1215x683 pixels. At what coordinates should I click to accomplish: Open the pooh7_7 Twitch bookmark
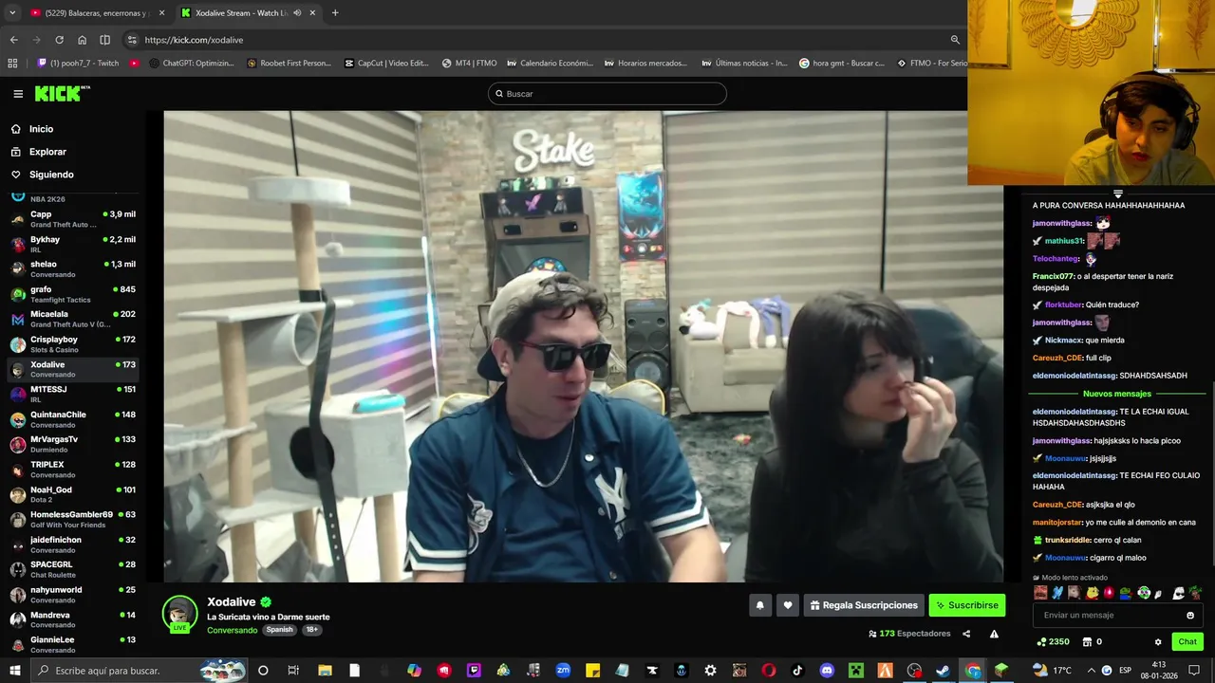(x=78, y=64)
